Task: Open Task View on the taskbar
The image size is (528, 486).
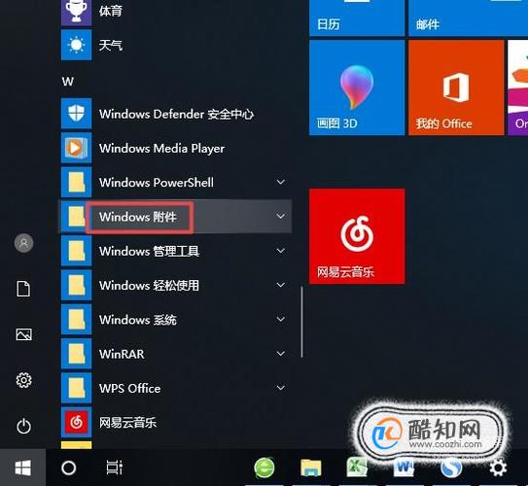Action: coord(114,468)
